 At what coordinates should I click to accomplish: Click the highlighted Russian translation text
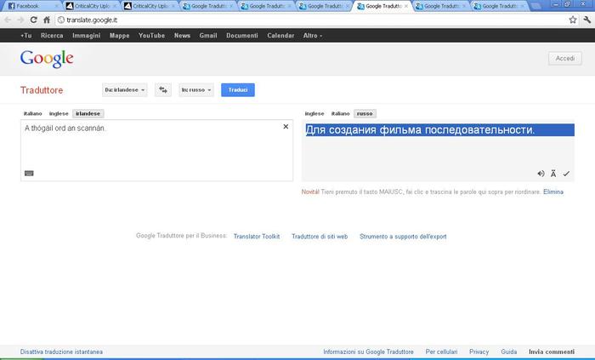[x=420, y=130]
